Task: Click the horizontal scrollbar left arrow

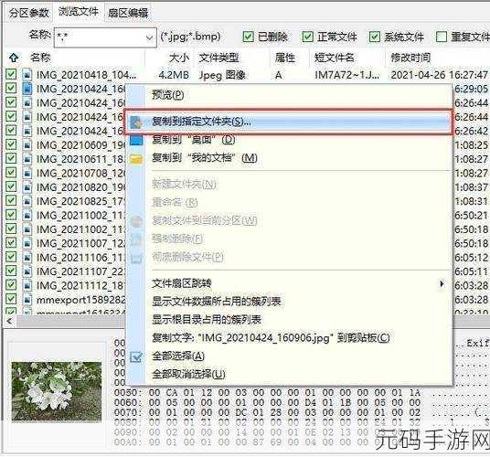Action: [9, 321]
